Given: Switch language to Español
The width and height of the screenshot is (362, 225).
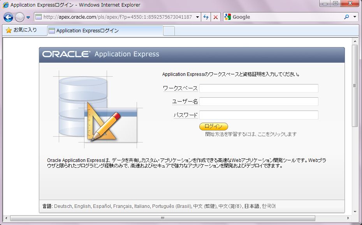Looking at the screenshot, I should (x=102, y=206).
